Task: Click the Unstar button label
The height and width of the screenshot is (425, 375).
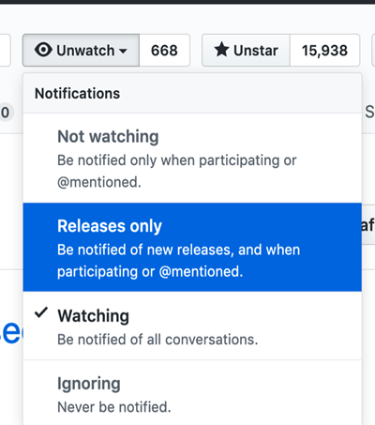Action: 256,51
